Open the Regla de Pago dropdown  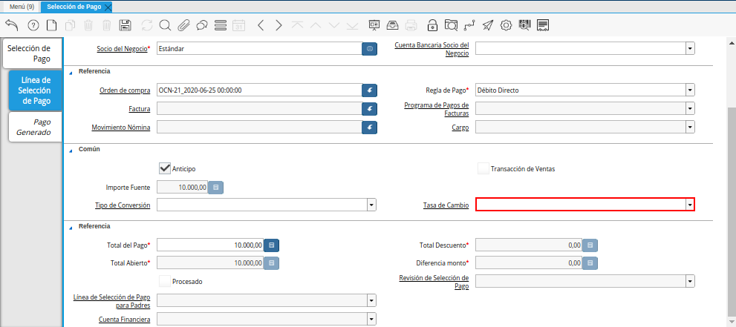[x=690, y=90]
